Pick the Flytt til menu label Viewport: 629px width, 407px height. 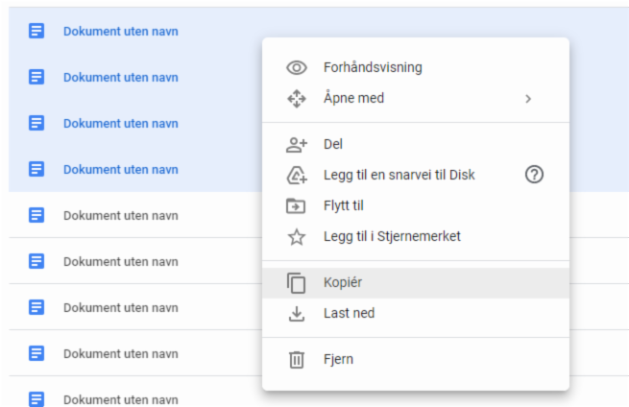point(344,205)
